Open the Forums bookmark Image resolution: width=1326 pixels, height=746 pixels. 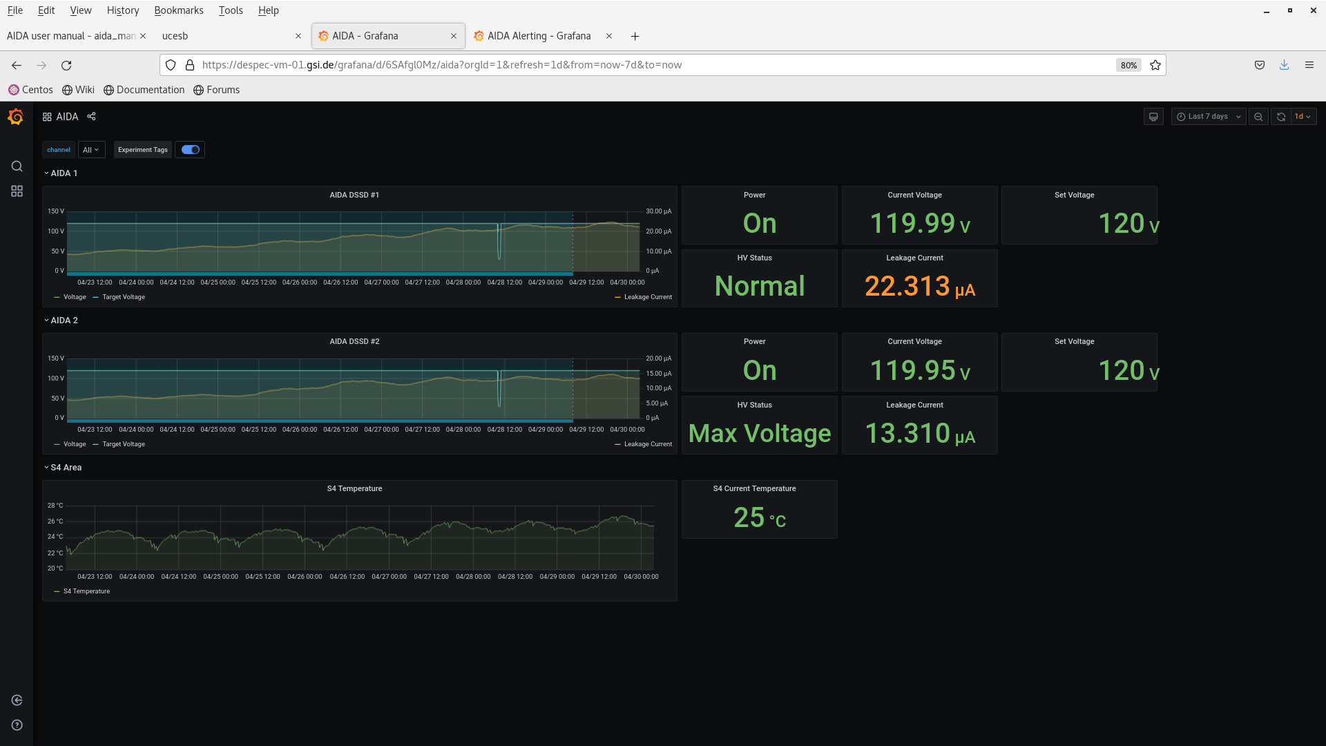pyautogui.click(x=217, y=90)
